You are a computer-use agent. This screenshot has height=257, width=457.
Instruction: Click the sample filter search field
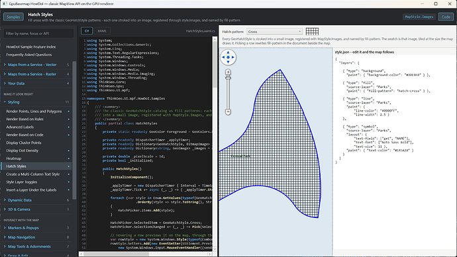[x=38, y=34]
